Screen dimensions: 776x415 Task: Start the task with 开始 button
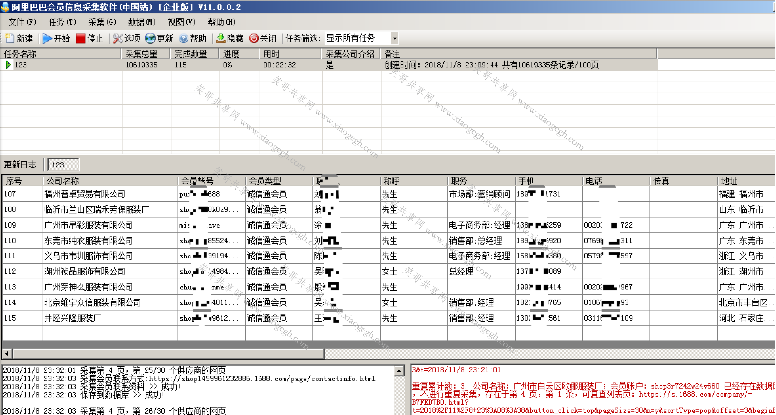tap(56, 38)
